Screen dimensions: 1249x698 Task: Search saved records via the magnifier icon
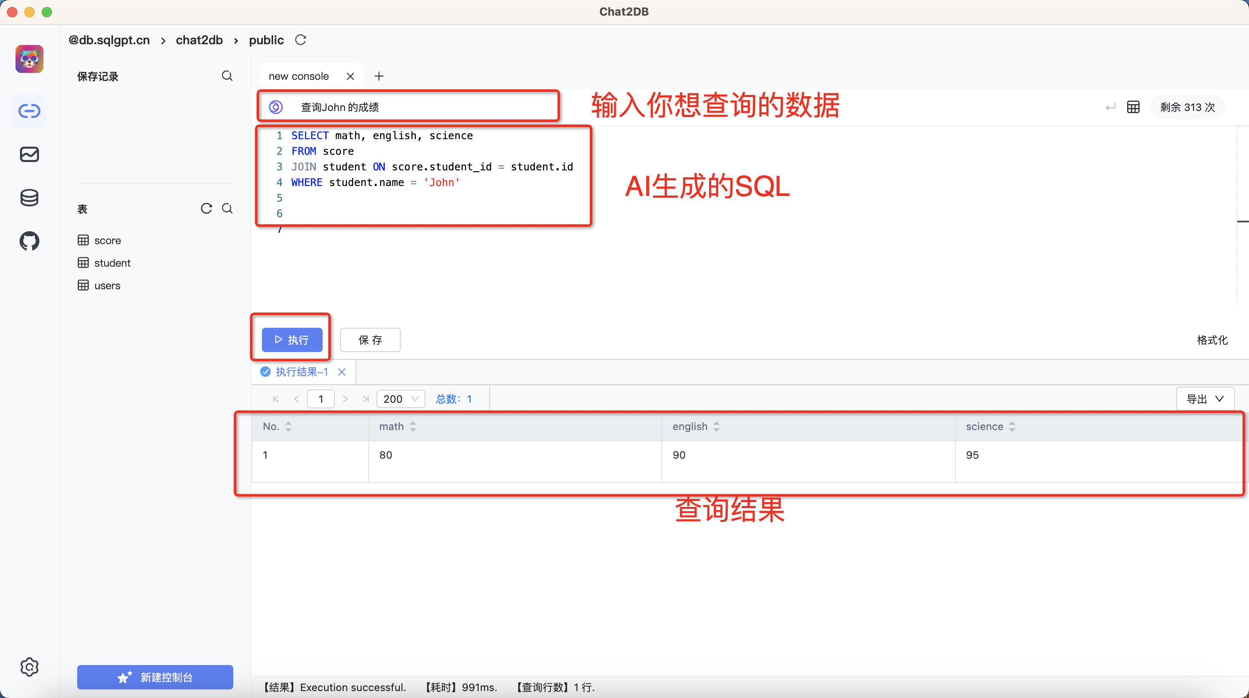(x=227, y=76)
